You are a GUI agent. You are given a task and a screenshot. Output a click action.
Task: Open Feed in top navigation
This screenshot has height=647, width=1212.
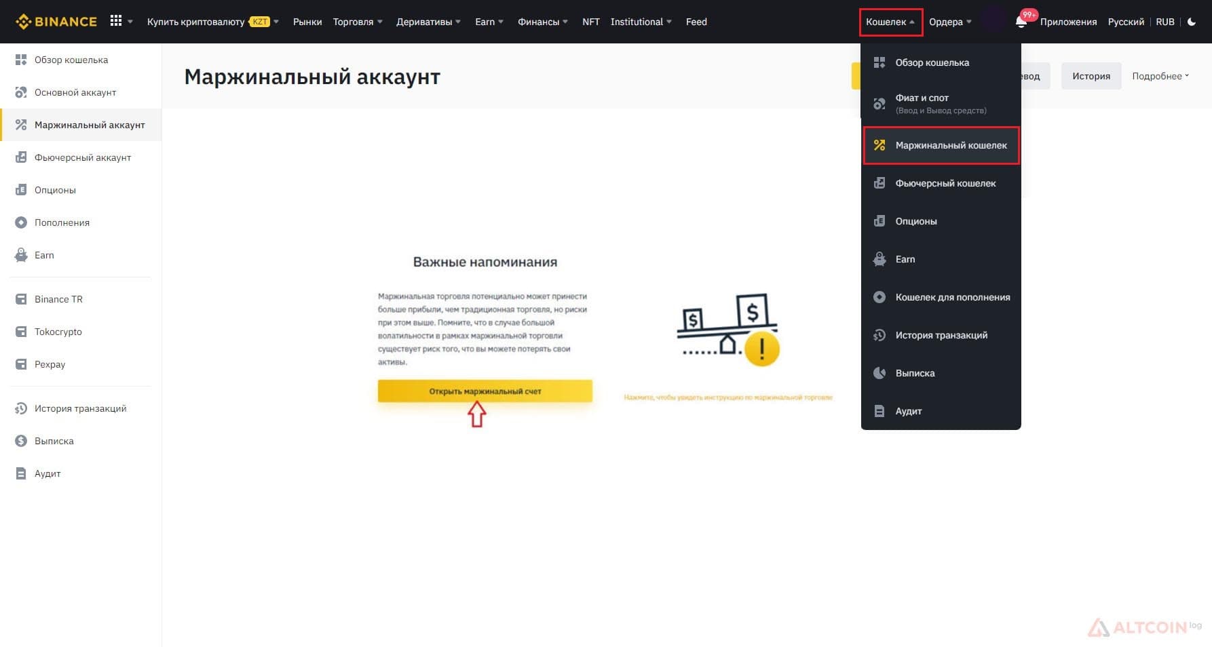(x=696, y=22)
